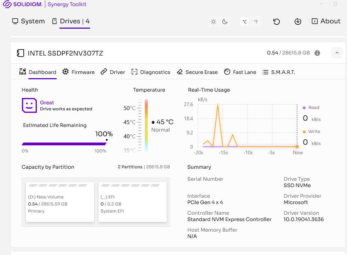Open the About page
This screenshot has height=255, width=347.
(x=326, y=21)
